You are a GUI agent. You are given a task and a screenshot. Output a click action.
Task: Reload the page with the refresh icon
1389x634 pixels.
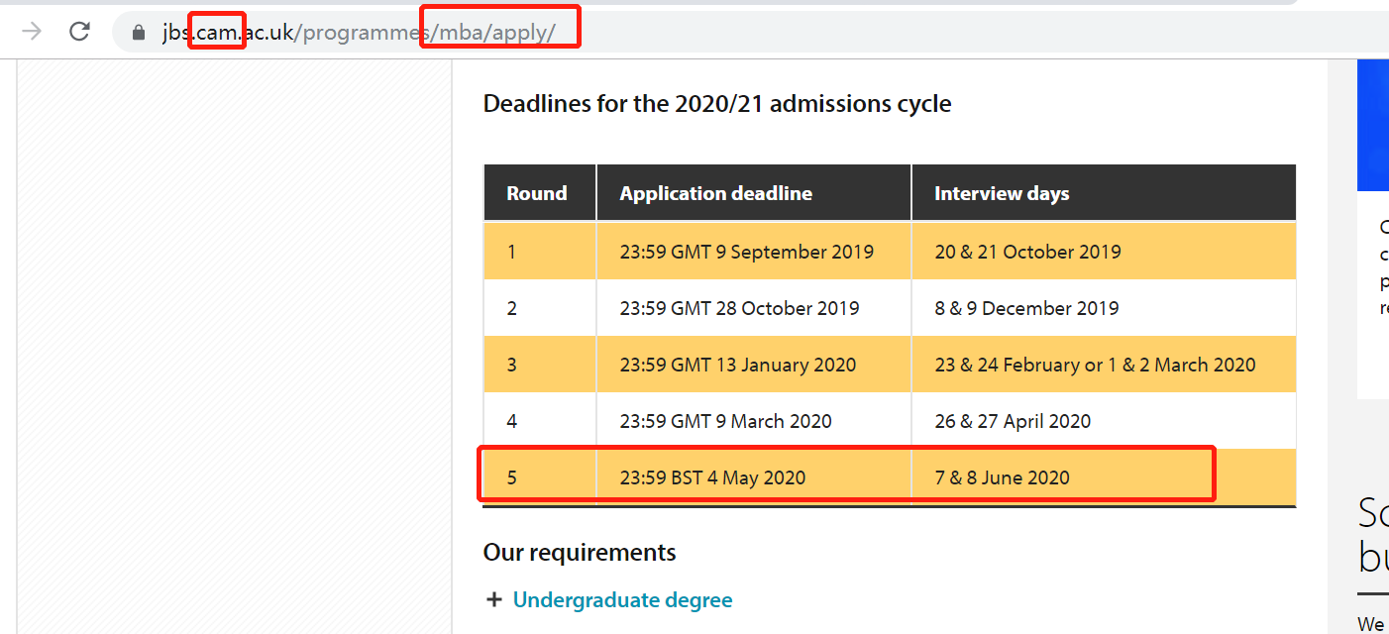pos(79,32)
